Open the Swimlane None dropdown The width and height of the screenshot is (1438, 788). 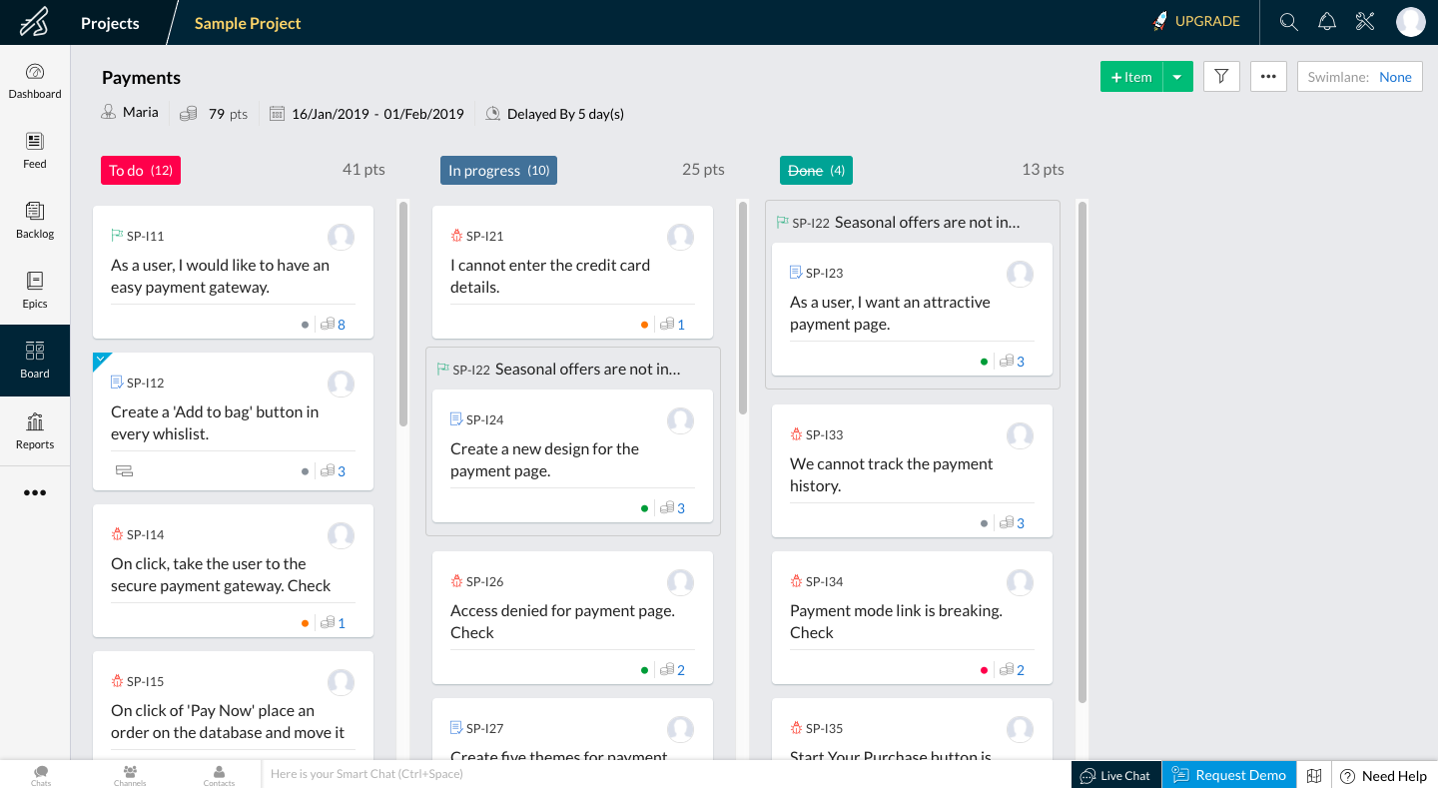(x=1359, y=77)
